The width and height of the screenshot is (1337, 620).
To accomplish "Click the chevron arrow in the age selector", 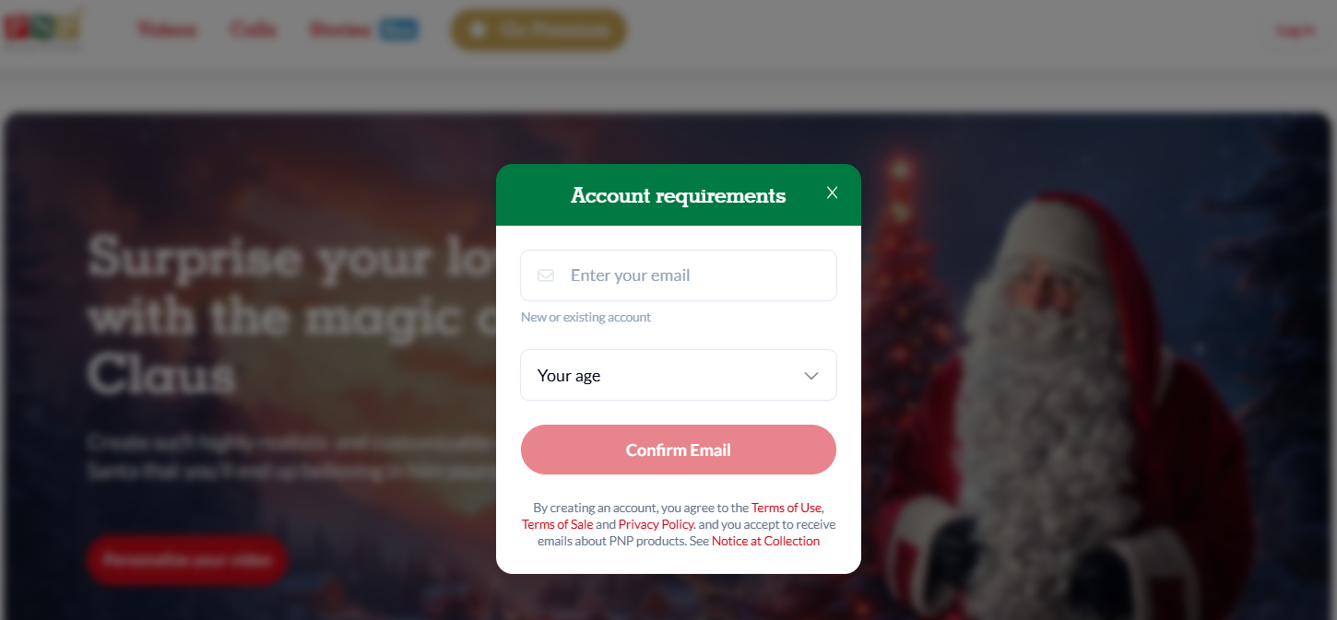I will pos(811,376).
